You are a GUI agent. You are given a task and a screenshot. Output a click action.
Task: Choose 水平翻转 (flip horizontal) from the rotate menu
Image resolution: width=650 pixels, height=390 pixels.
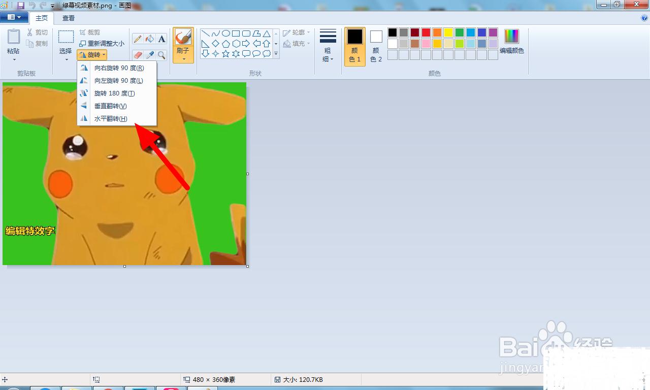pos(111,119)
